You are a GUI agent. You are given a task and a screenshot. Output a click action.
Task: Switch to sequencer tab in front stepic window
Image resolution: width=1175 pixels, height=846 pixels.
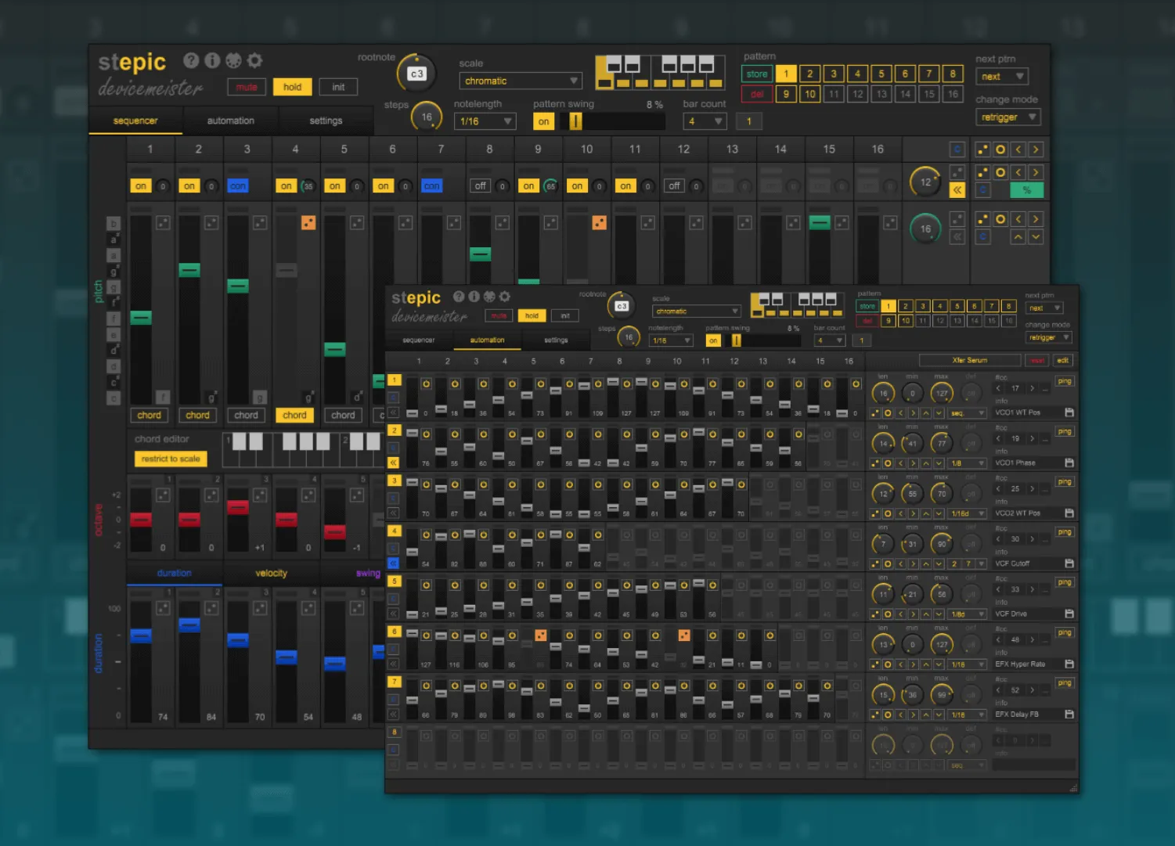pyautogui.click(x=418, y=340)
